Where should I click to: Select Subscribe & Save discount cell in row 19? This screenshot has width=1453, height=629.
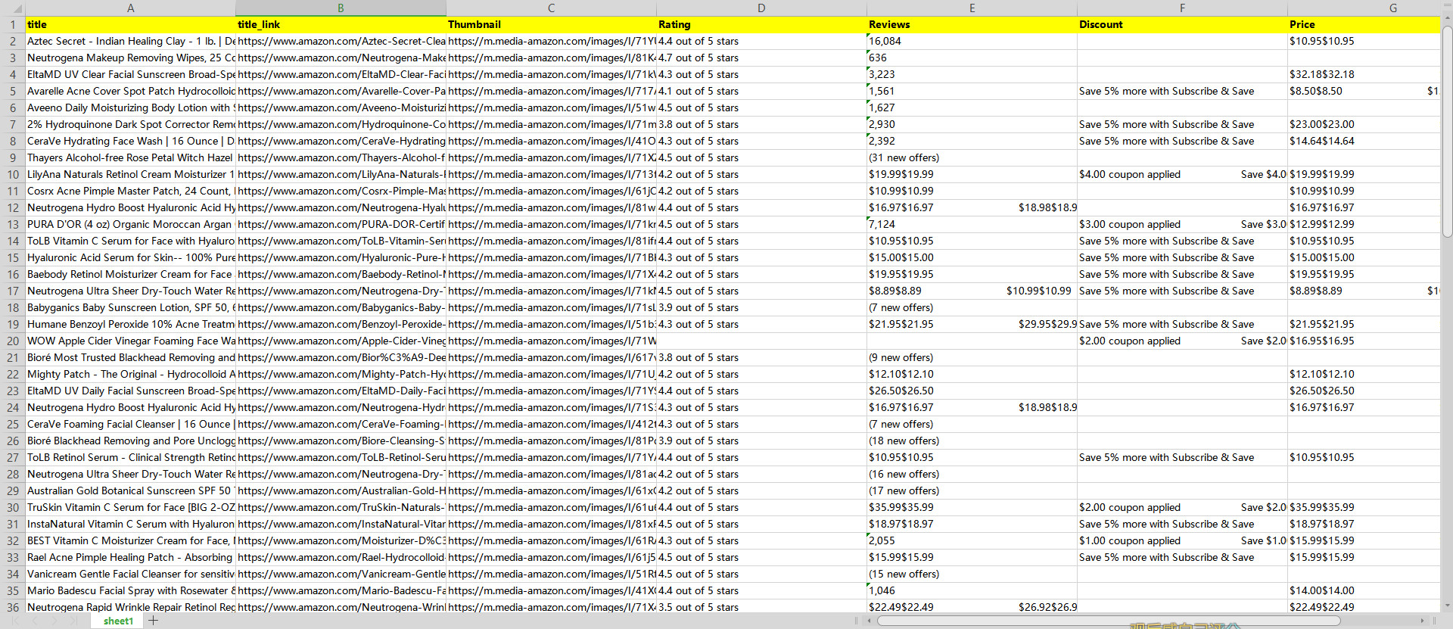pyautogui.click(x=1182, y=324)
